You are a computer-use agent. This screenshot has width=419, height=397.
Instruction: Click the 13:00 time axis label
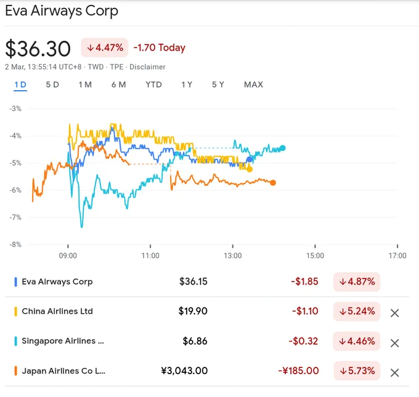[x=233, y=256]
